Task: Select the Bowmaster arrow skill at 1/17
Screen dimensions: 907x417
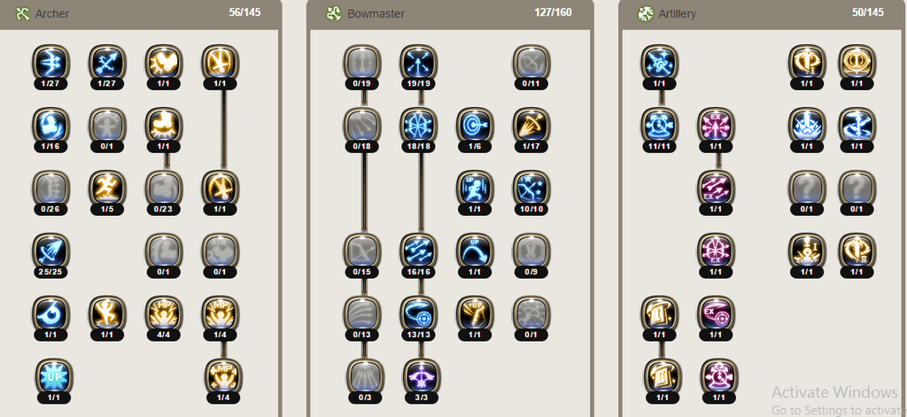Action: coord(531,126)
